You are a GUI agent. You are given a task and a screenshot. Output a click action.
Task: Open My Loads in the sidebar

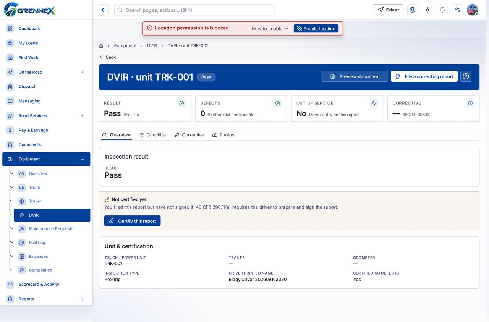[46, 43]
